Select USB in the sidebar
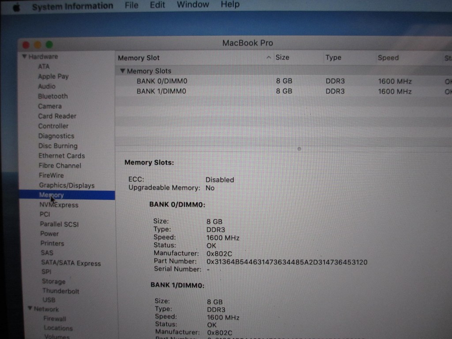This screenshot has width=452, height=339. tap(49, 300)
